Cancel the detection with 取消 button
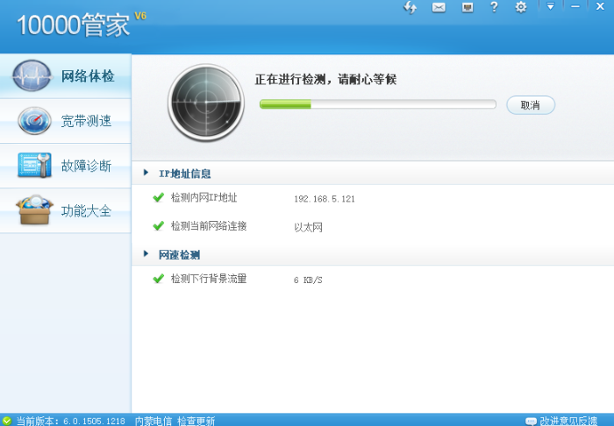This screenshot has height=426, width=614. point(531,105)
